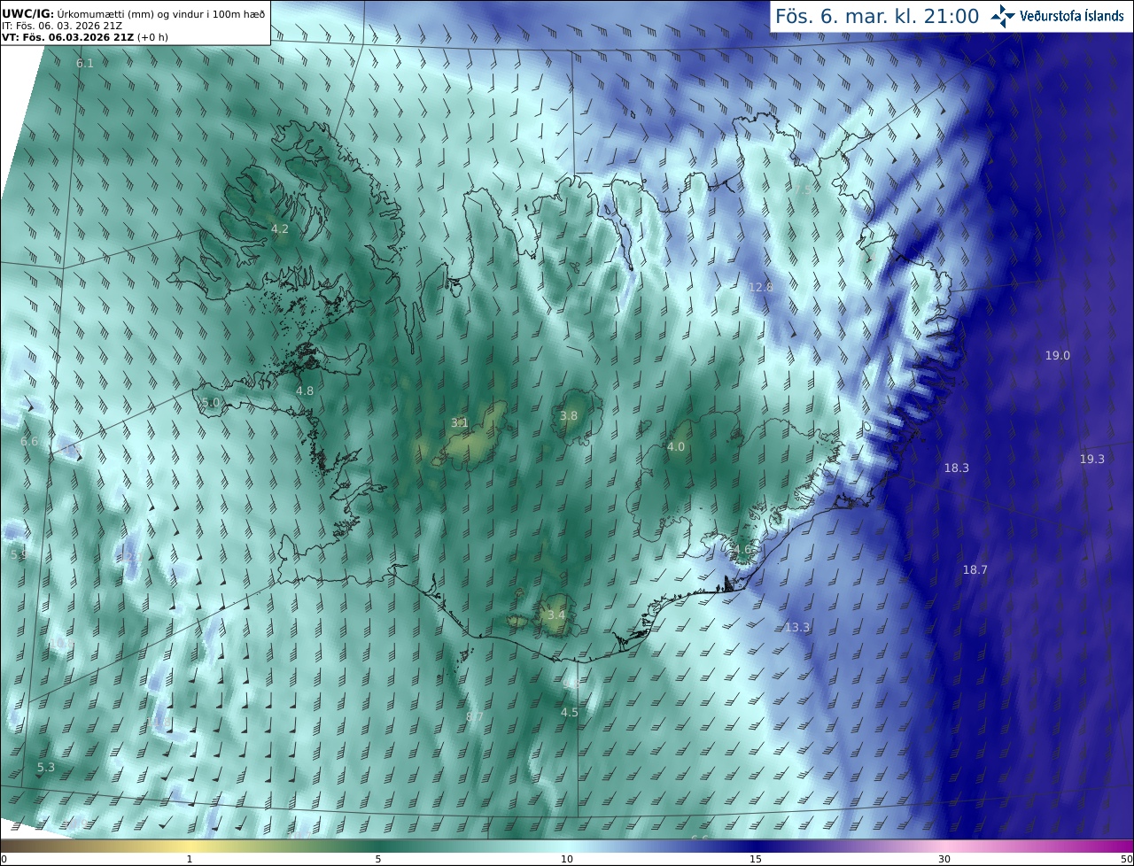Click the 'VT: Fös. 06.03.2026 21Z (+0 h)' line

click(85, 37)
